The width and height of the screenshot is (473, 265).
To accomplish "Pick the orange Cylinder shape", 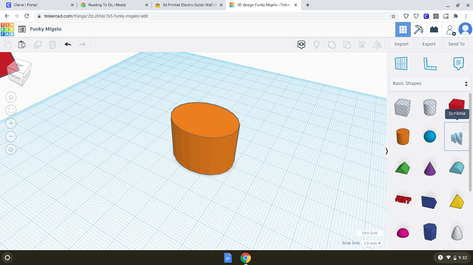I will click(x=403, y=136).
